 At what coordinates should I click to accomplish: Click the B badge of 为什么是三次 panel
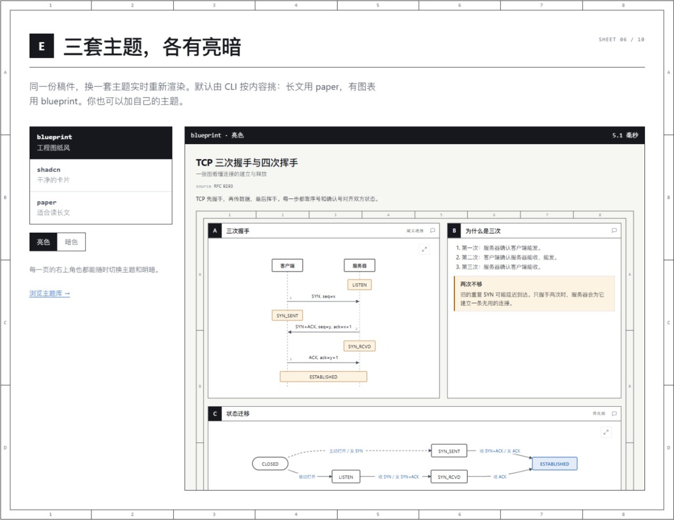point(454,231)
